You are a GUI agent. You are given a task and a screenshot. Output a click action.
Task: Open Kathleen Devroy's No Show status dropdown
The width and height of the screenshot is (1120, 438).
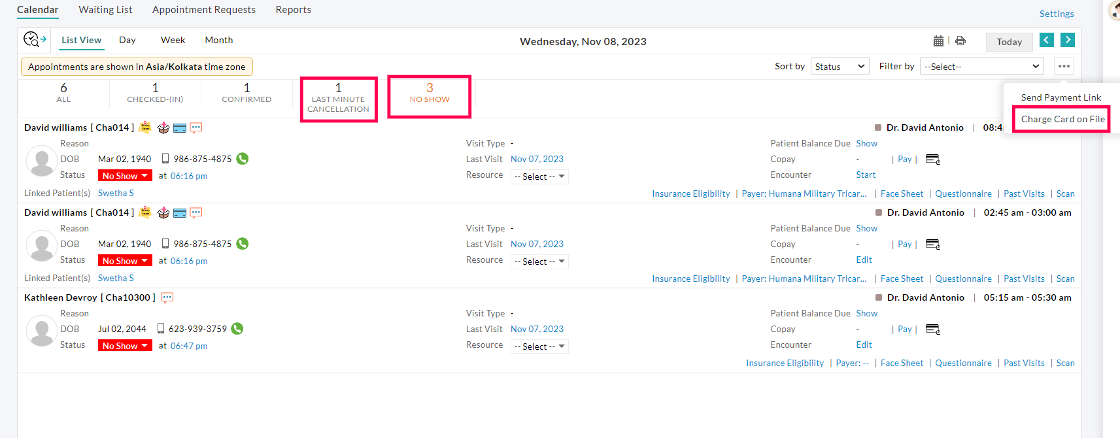pos(125,346)
